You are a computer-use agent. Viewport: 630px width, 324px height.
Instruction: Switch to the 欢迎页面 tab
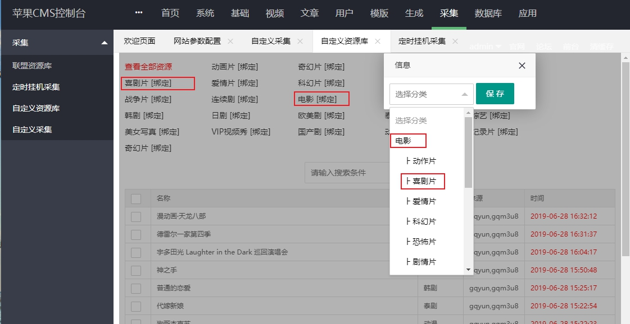coord(139,41)
